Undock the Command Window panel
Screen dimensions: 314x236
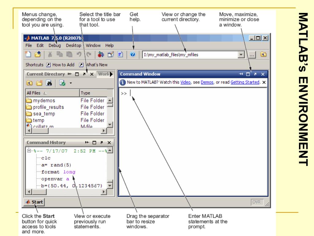click(x=255, y=74)
